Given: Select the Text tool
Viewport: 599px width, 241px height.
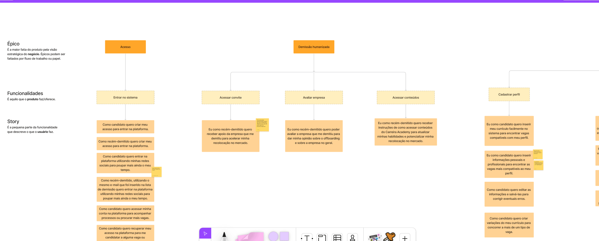Looking at the screenshot, I should coord(307,237).
